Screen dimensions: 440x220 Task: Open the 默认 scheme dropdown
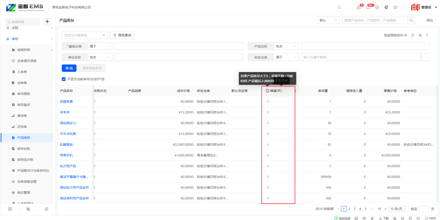[328, 21]
